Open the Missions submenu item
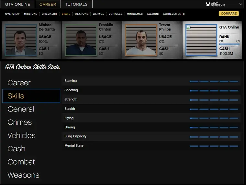Image resolution: width=246 pixels, height=185 pixels. pos(31,14)
